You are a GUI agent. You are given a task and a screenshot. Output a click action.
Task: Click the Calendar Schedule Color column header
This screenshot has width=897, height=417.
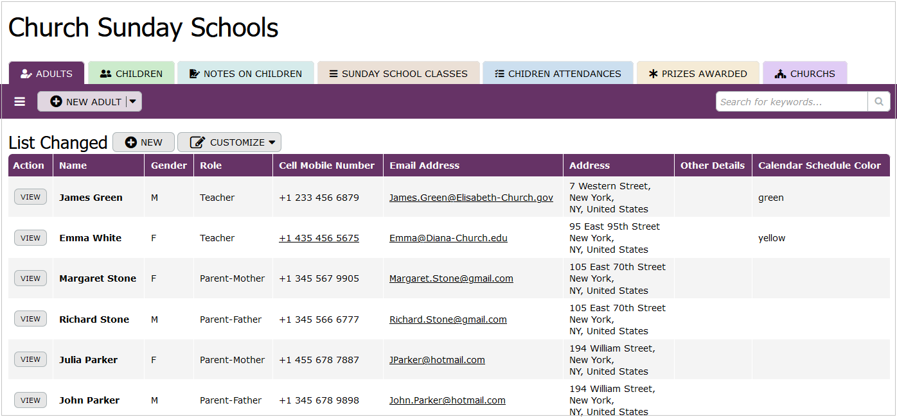[x=819, y=166]
